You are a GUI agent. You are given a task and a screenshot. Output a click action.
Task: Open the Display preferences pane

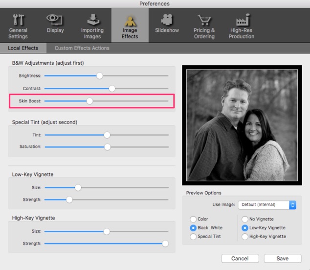[55, 24]
